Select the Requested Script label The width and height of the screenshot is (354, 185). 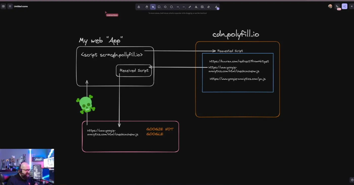[230, 51]
